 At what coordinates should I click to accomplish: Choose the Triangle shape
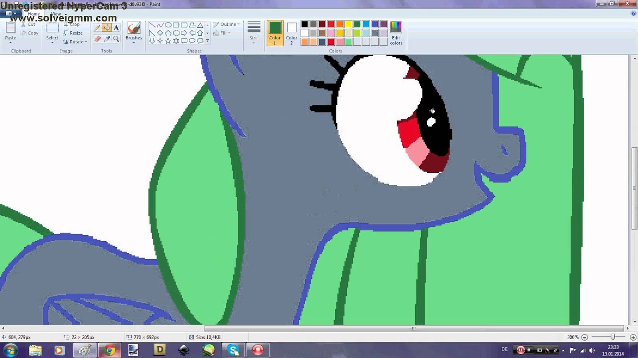pyautogui.click(x=200, y=25)
